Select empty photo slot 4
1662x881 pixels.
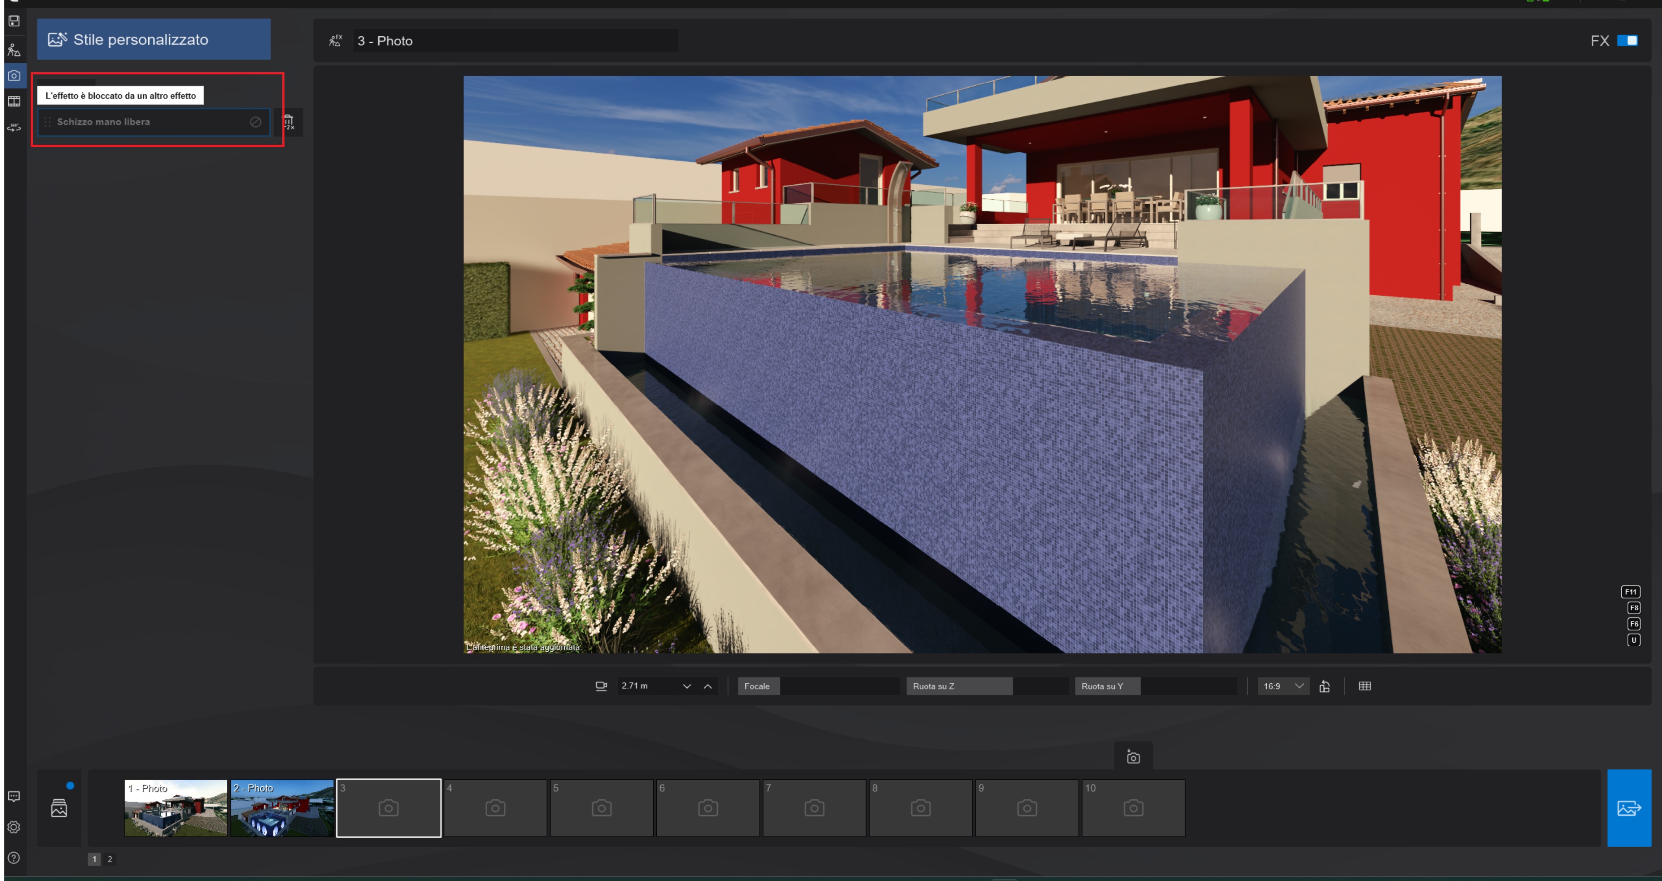click(495, 808)
